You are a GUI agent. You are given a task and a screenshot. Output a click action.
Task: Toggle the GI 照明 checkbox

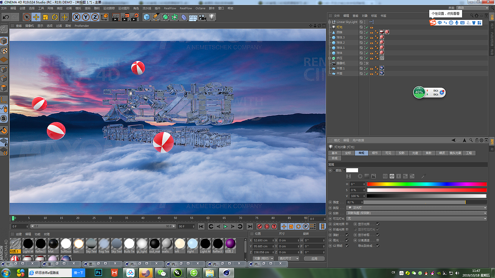point(347,246)
